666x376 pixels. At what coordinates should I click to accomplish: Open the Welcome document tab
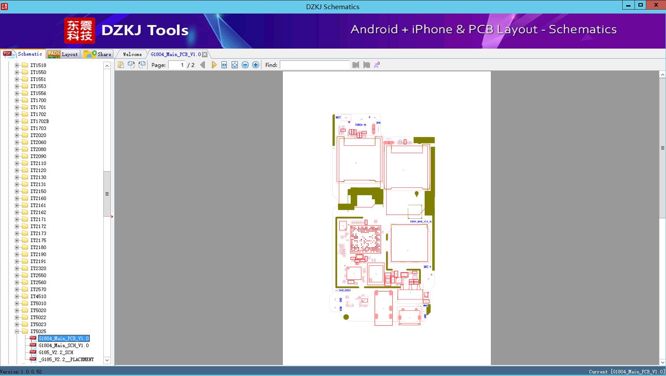[x=132, y=54]
